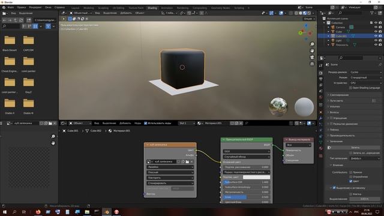Open the Windows Start menu

(5, 212)
